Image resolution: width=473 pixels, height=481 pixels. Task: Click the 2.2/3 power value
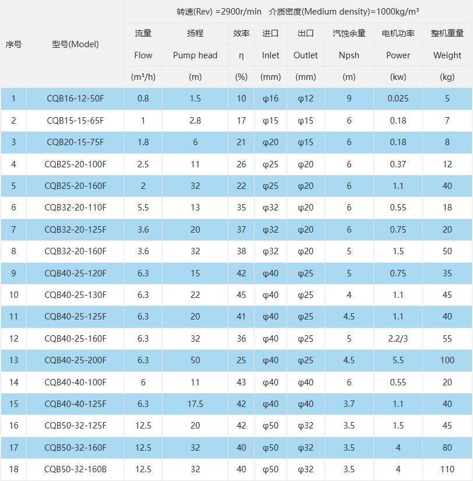pyautogui.click(x=398, y=339)
